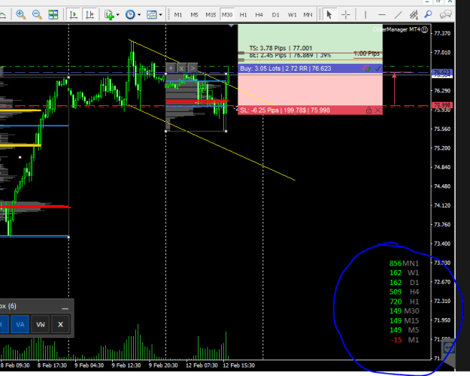Viewport: 470px width, 376px height.
Task: Select the SL -6.25 Pips bar
Action: pos(311,111)
